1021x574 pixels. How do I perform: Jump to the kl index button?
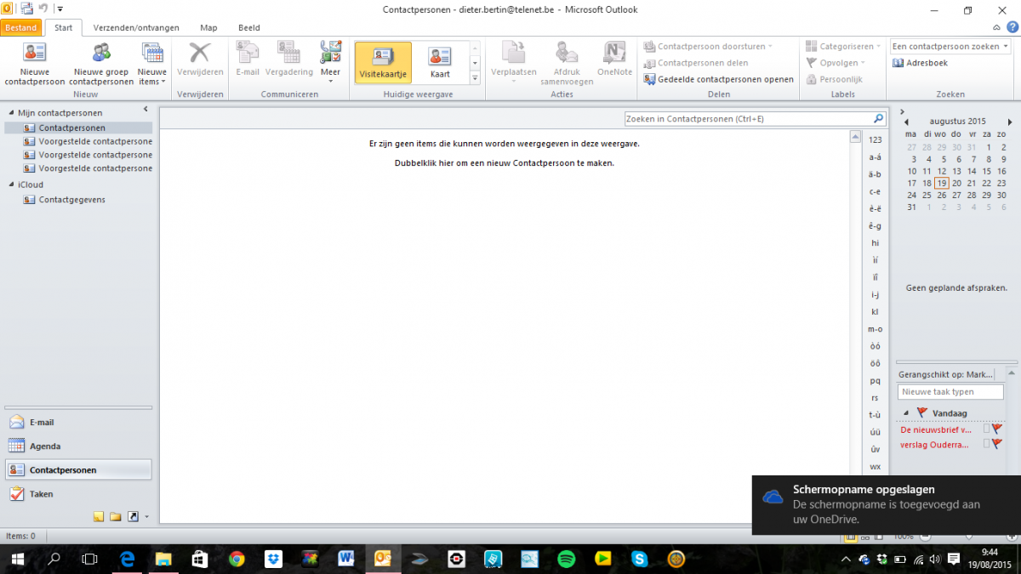(x=875, y=312)
